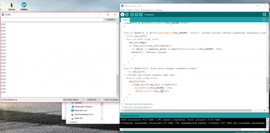270x133 pixels.
Task: Open the Скетч menu
Action: point(137,10)
